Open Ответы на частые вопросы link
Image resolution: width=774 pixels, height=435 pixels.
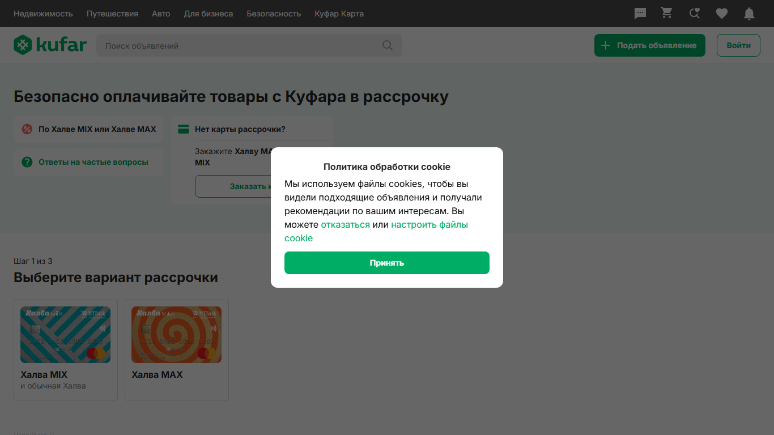tap(93, 162)
